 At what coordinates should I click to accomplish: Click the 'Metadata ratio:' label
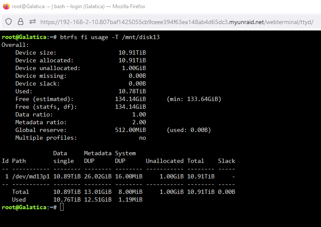41,122
